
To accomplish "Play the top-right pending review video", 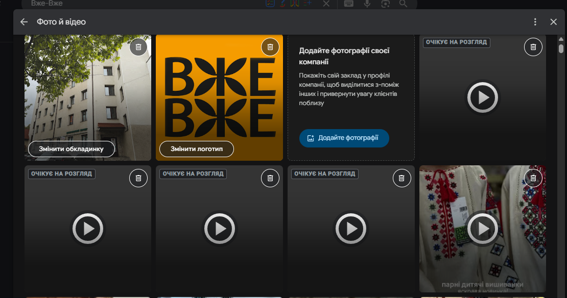I will click(x=483, y=97).
